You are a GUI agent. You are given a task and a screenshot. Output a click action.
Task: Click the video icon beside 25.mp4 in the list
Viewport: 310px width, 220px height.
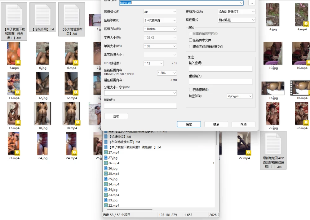pos(106,174)
